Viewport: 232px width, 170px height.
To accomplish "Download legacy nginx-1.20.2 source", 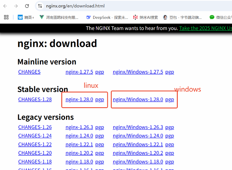I will (79, 153).
